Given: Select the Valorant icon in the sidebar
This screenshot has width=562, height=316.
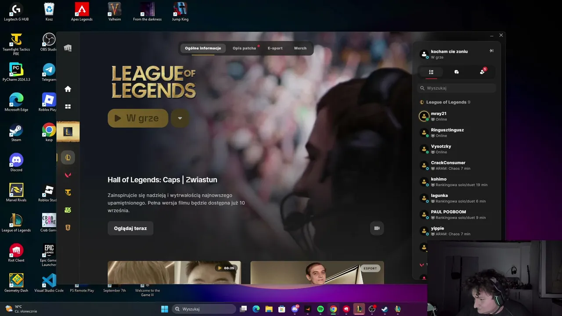Looking at the screenshot, I should click(68, 175).
